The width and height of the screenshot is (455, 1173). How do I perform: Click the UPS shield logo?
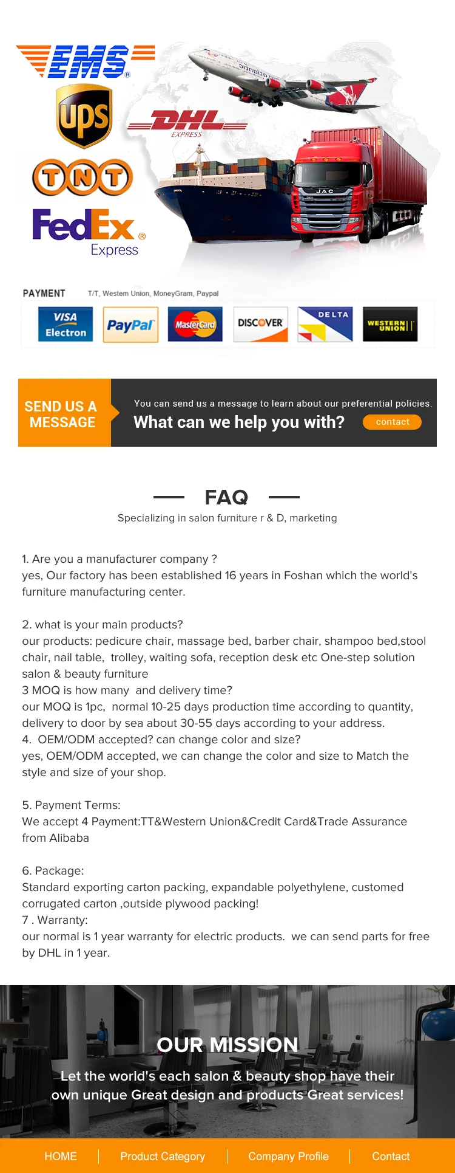click(84, 116)
